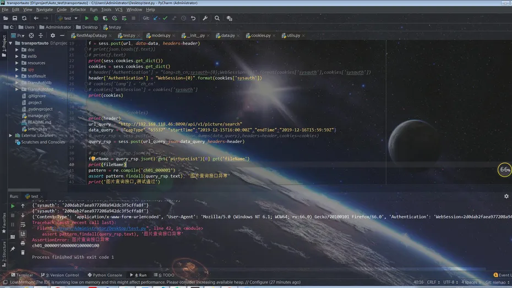Viewport: 512px width, 288px height.
Task: Print console output with printer icon
Action: 23,243
